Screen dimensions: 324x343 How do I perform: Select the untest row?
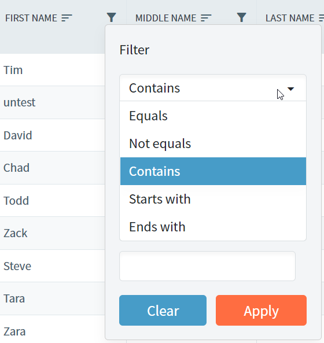tap(53, 102)
